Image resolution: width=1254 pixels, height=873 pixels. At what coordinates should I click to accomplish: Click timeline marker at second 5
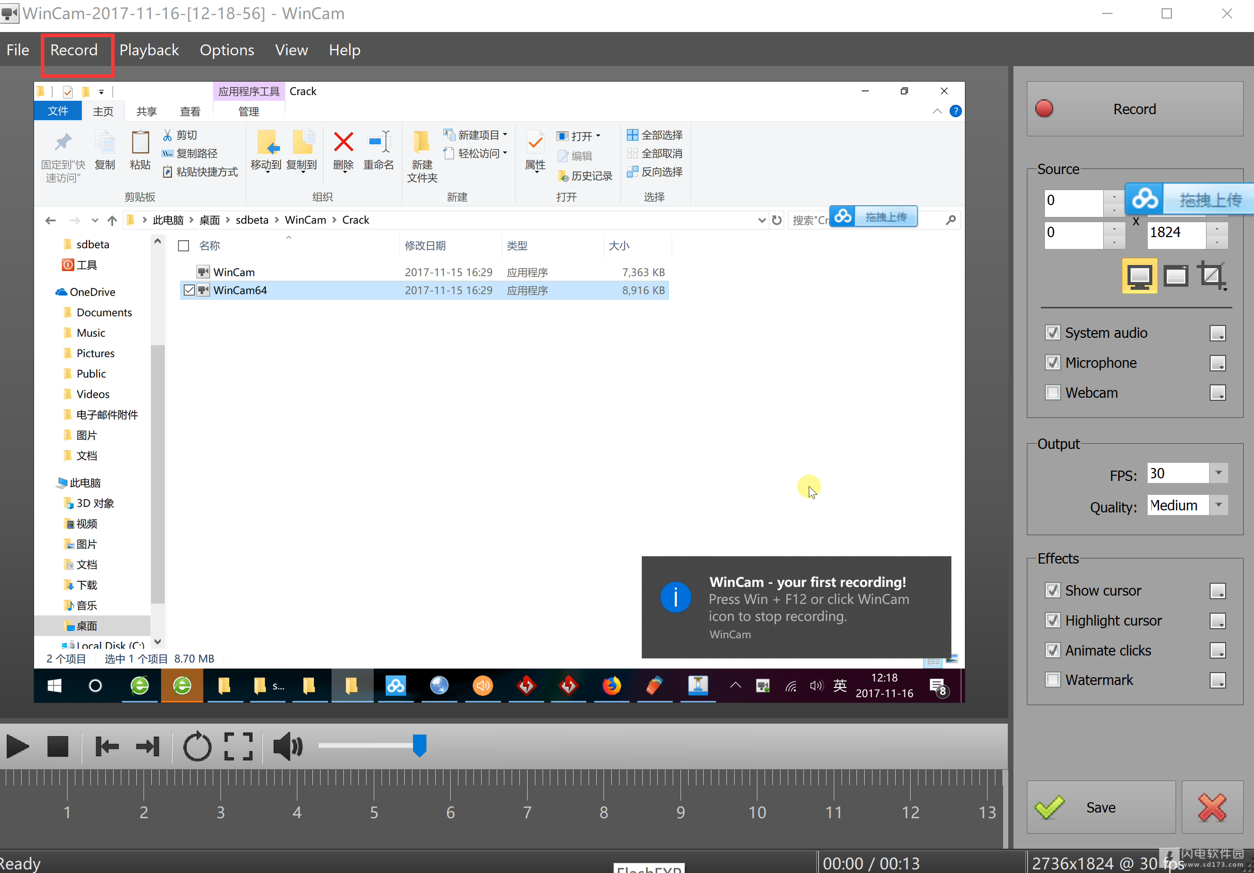[374, 813]
